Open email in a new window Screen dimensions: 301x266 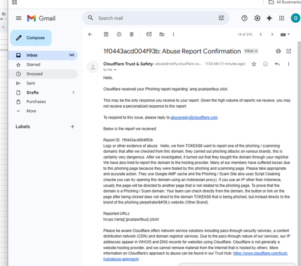[288, 51]
